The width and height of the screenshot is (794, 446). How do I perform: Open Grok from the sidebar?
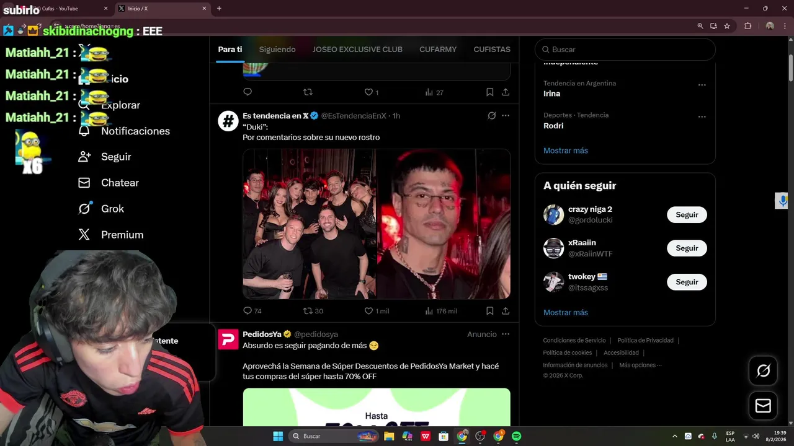[101, 209]
